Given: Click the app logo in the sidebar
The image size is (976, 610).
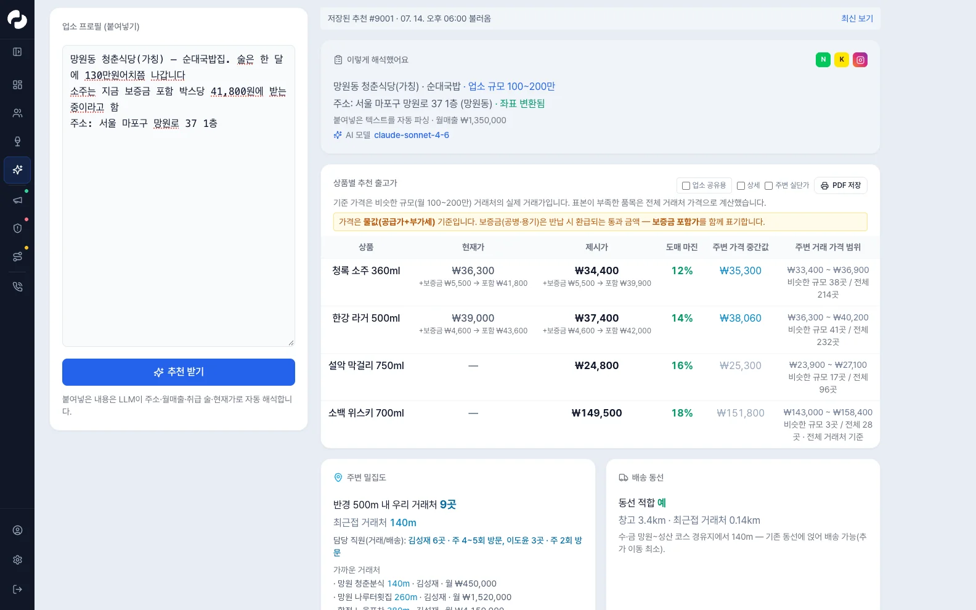Looking at the screenshot, I should 17,20.
